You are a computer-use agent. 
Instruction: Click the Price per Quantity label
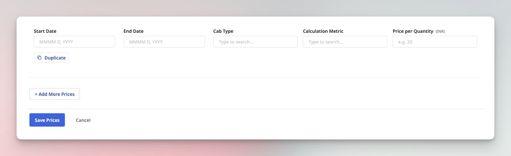point(413,31)
